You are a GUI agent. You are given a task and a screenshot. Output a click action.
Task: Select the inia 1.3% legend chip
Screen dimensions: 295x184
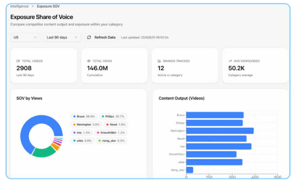[82, 133]
